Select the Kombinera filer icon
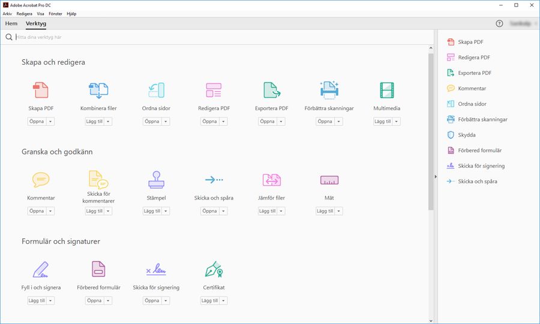Viewport: 540px width, 324px height. click(x=98, y=90)
